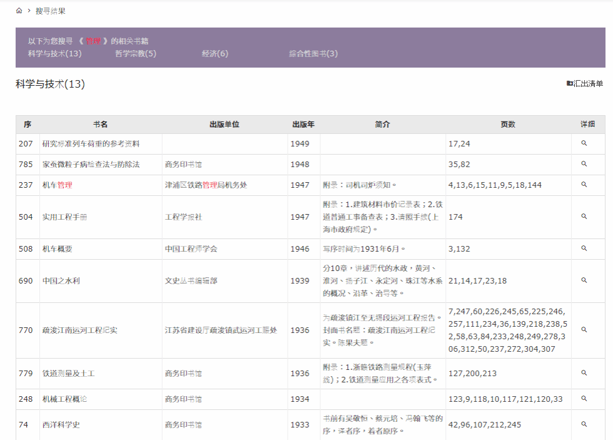The height and width of the screenshot is (440, 613).
Task: Open details magnifier for 中国之水利 row
Action: click(584, 280)
